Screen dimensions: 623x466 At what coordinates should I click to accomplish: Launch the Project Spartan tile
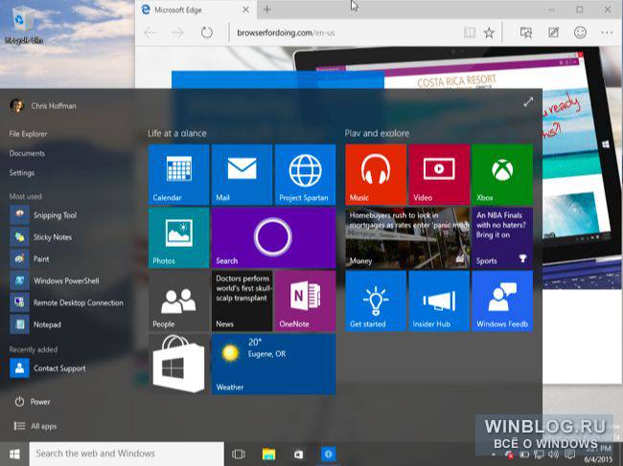coord(305,174)
